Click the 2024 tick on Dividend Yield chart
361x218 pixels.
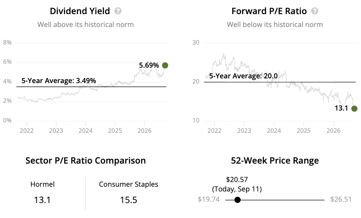[86, 131]
